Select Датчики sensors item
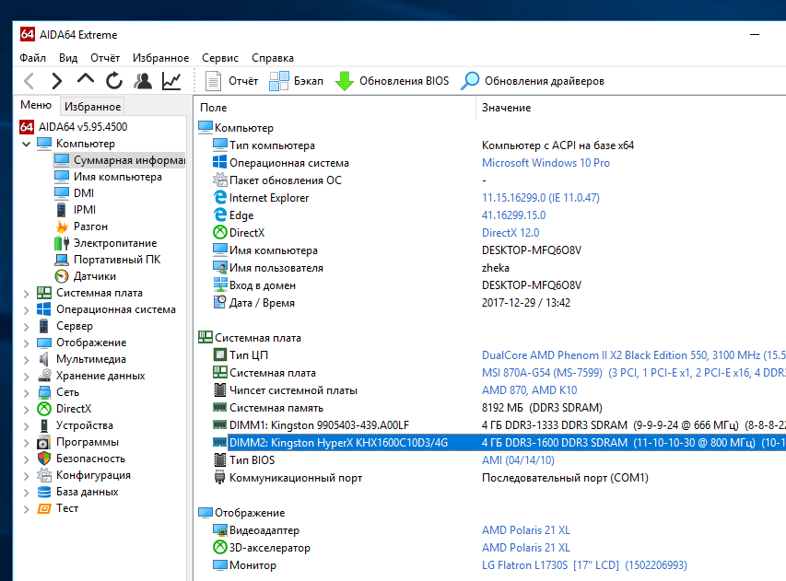Image resolution: width=786 pixels, height=581 pixels. coord(94,276)
